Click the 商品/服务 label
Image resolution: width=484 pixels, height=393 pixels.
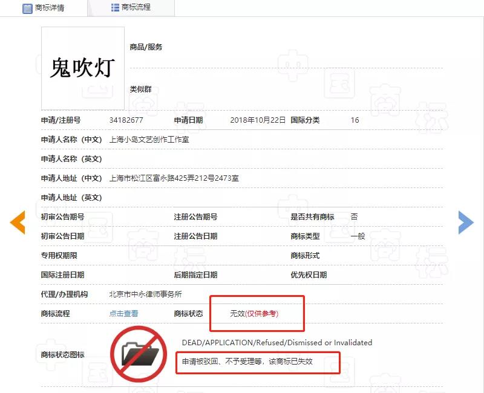click(x=146, y=47)
